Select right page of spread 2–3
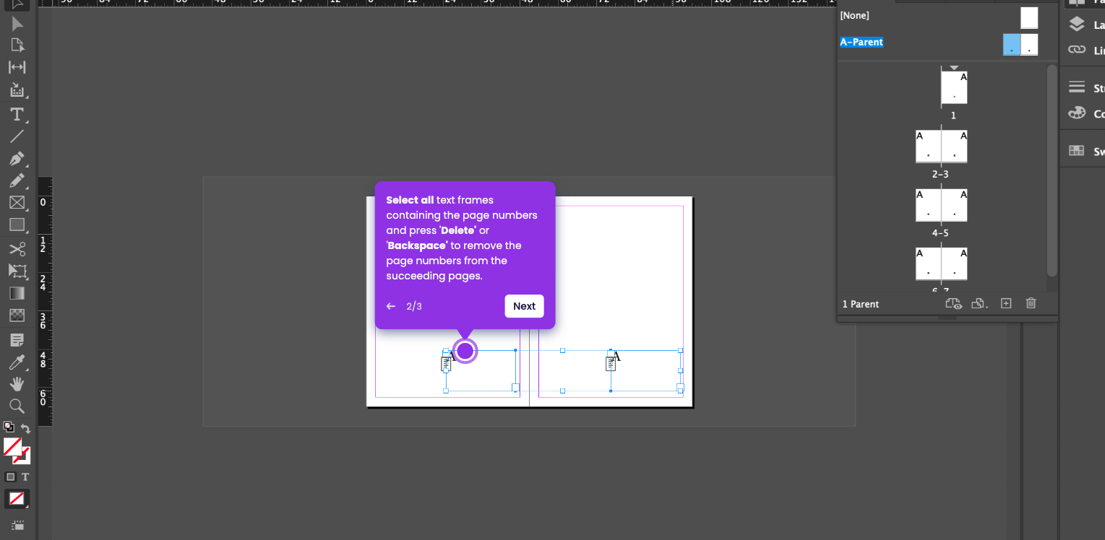The height and width of the screenshot is (540, 1105). (x=954, y=146)
